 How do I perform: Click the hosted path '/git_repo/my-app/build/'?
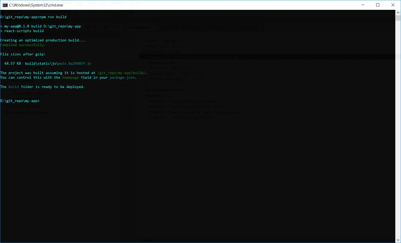point(121,73)
